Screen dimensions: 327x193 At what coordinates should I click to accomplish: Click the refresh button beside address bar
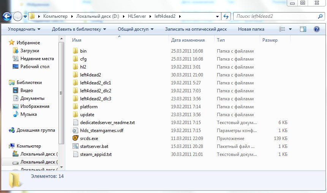(226, 16)
